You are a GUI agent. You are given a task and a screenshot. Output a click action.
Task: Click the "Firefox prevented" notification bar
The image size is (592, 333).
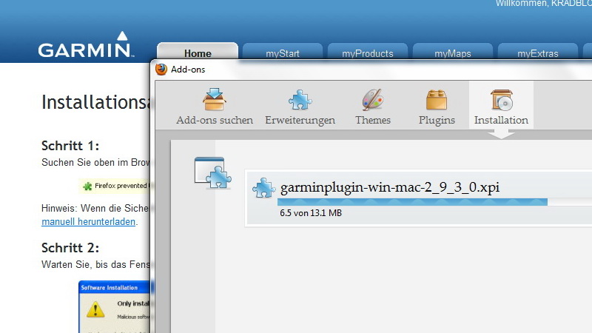(x=115, y=186)
